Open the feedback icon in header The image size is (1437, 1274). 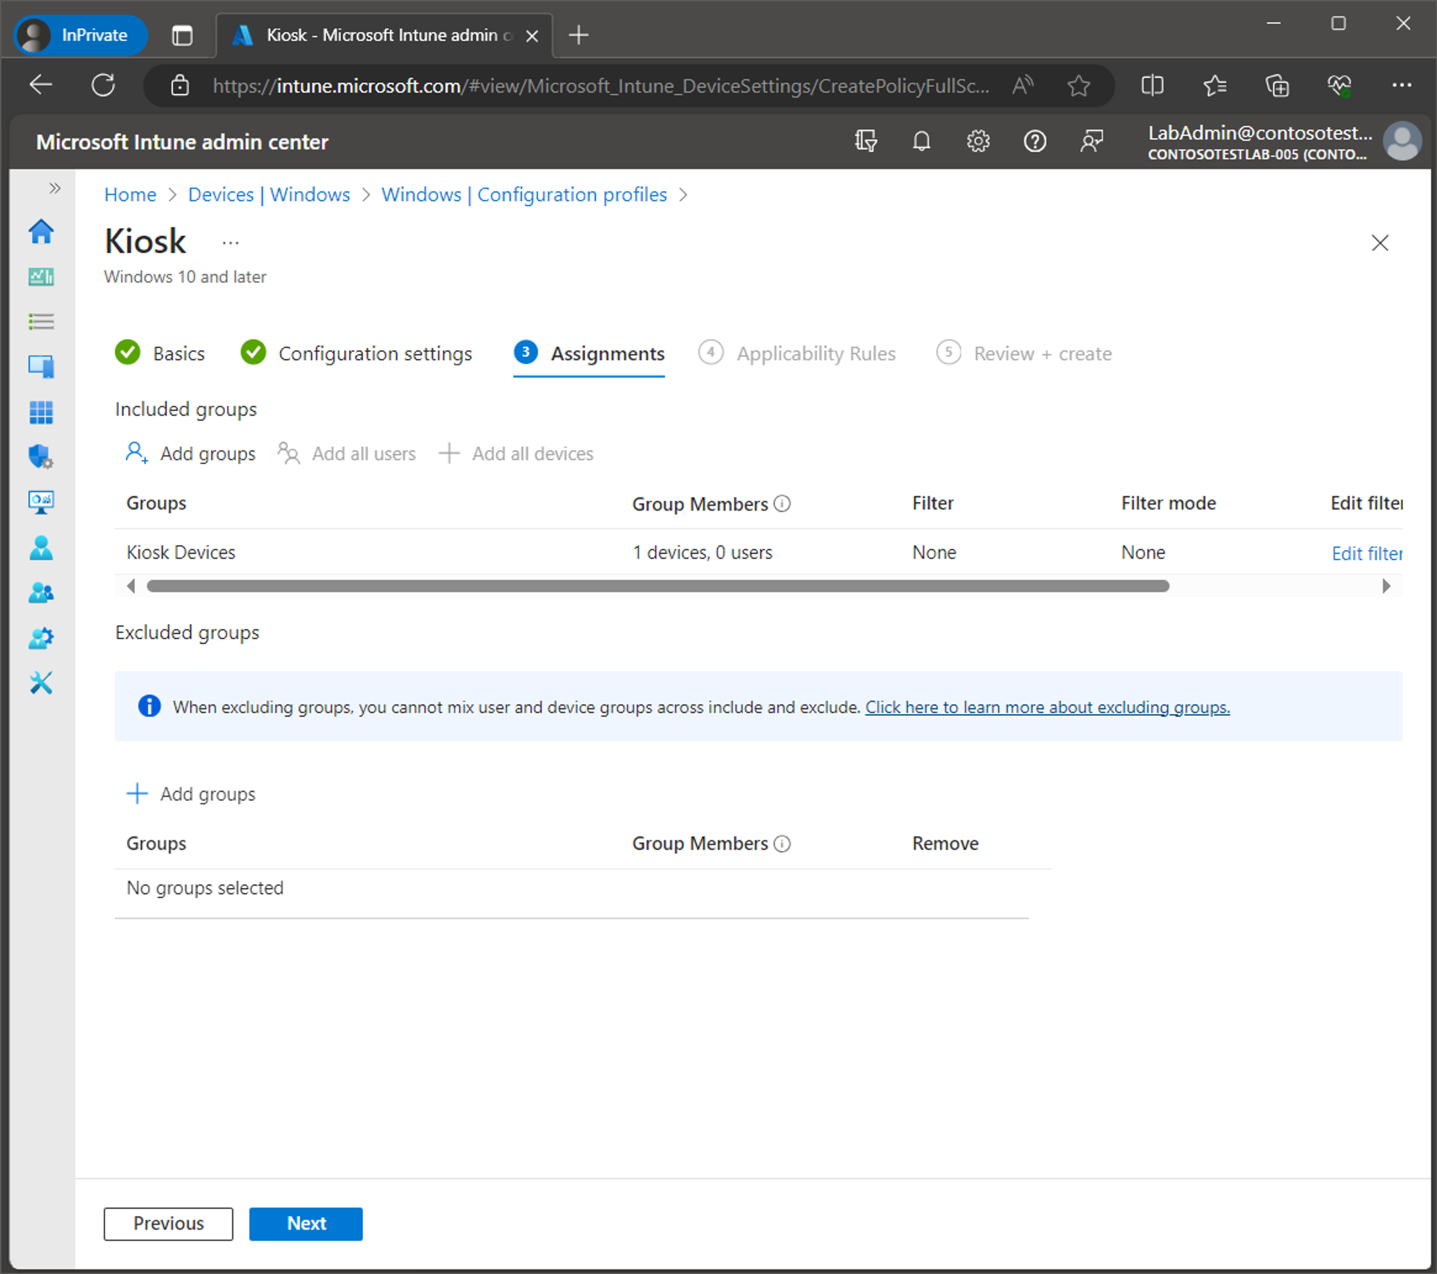coord(1092,141)
